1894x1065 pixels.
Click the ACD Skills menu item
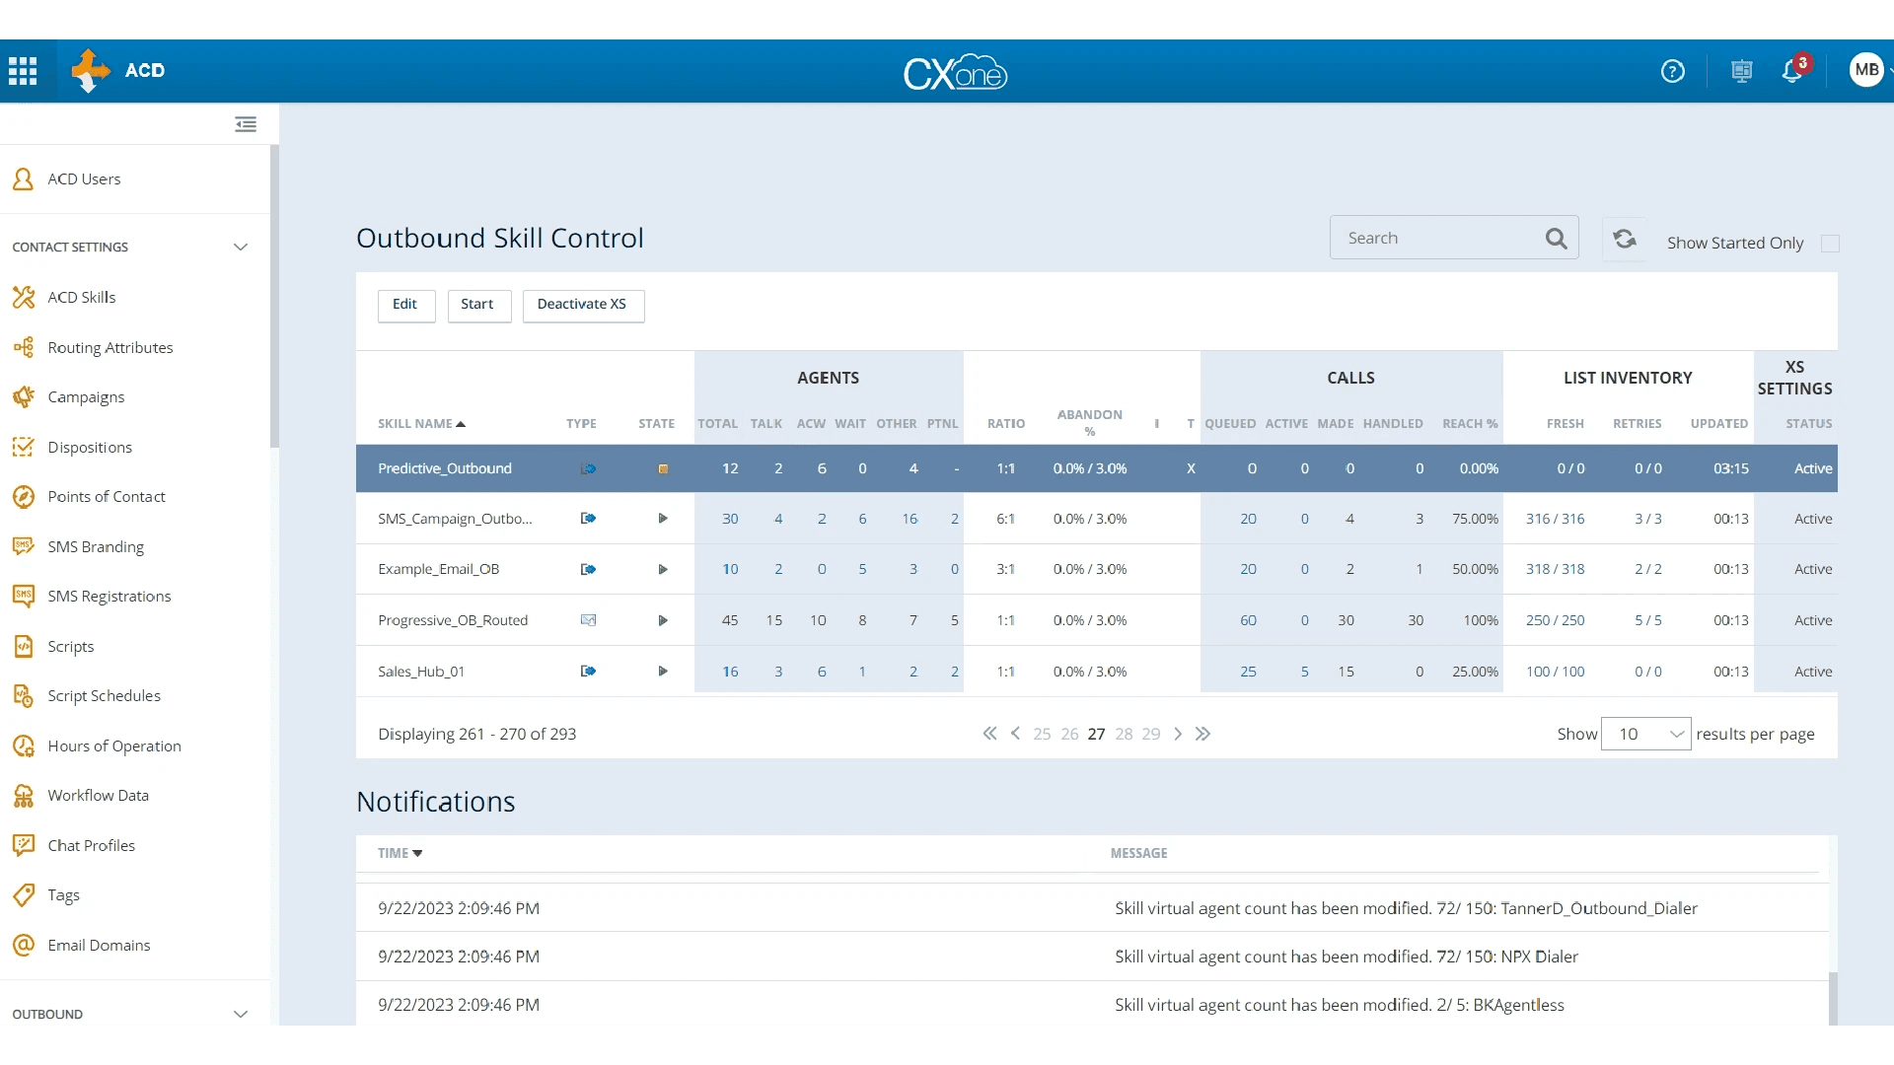(81, 297)
